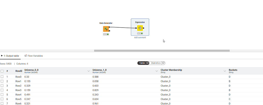Click Bucket value B in Row1

[229, 81]
